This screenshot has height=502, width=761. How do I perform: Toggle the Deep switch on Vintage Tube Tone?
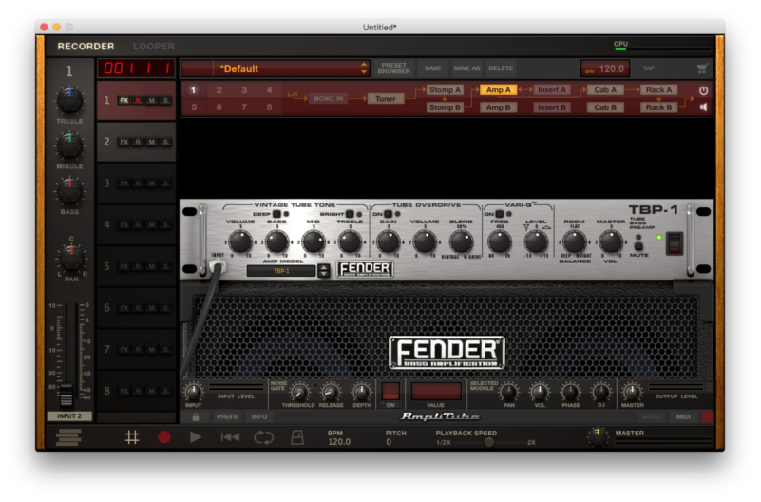coord(276,214)
